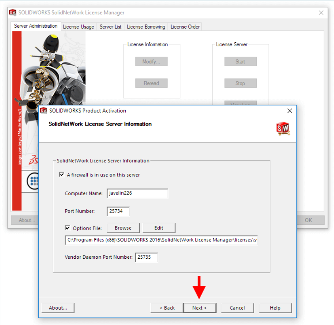Cancel the Product Activation wizard
Image resolution: width=334 pixels, height=325 pixels.
point(237,308)
